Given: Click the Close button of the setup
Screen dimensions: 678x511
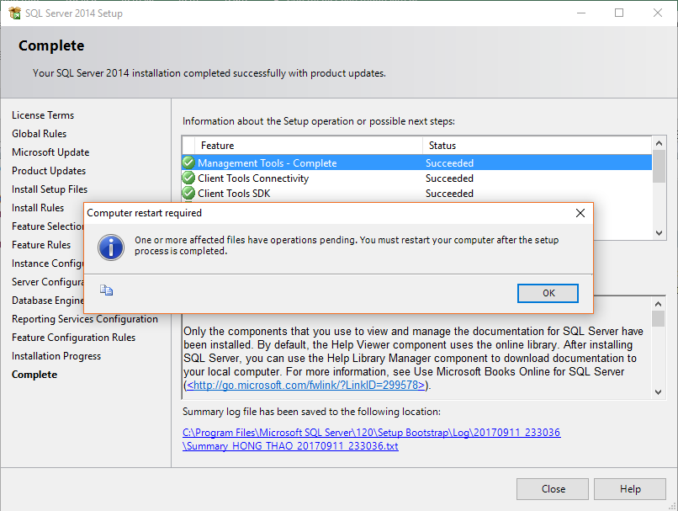Looking at the screenshot, I should pos(553,489).
